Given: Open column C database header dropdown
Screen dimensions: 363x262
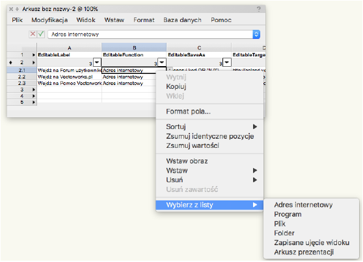Looking at the screenshot, I should click(x=227, y=62).
